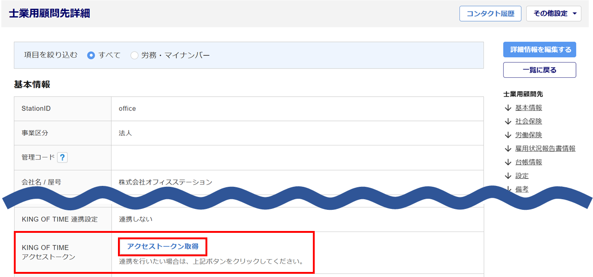The image size is (593, 277).
Task: Click the down arrow icon beside 雇用状況報告書情報
Action: [x=508, y=149]
